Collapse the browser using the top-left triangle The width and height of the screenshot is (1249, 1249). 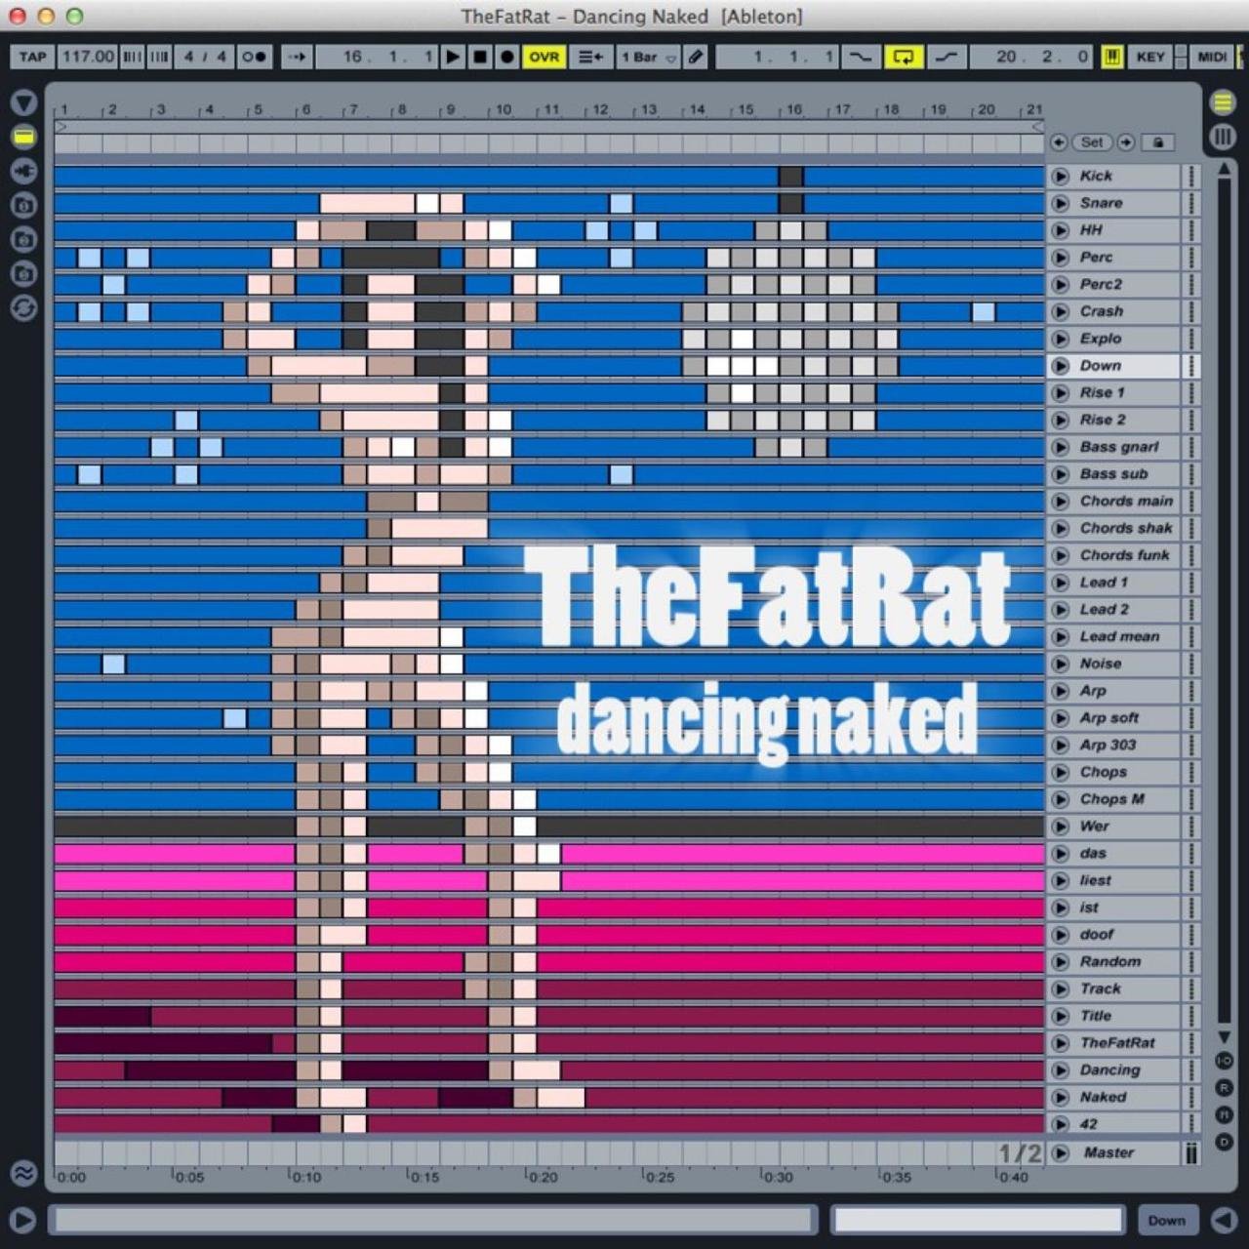[x=23, y=102]
